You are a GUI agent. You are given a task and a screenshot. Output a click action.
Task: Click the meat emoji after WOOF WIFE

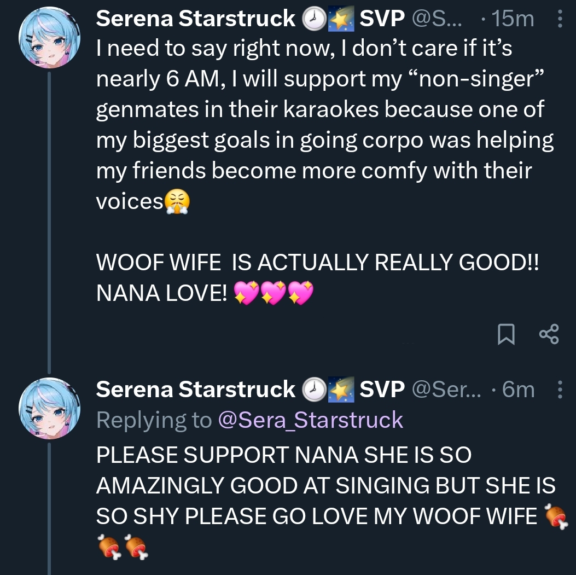(x=555, y=516)
